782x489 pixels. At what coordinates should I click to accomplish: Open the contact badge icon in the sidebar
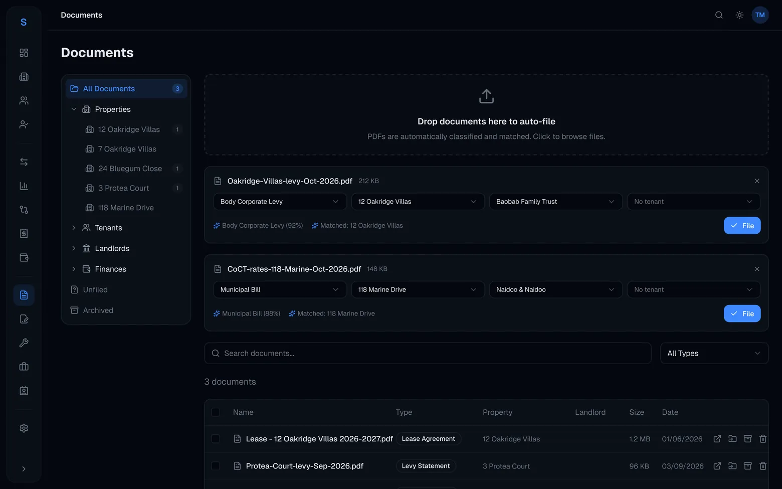pos(24,391)
